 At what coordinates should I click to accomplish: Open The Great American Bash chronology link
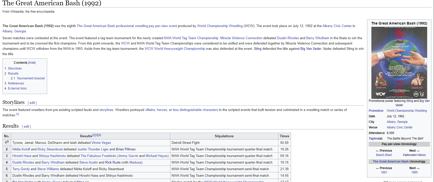pos(391,162)
